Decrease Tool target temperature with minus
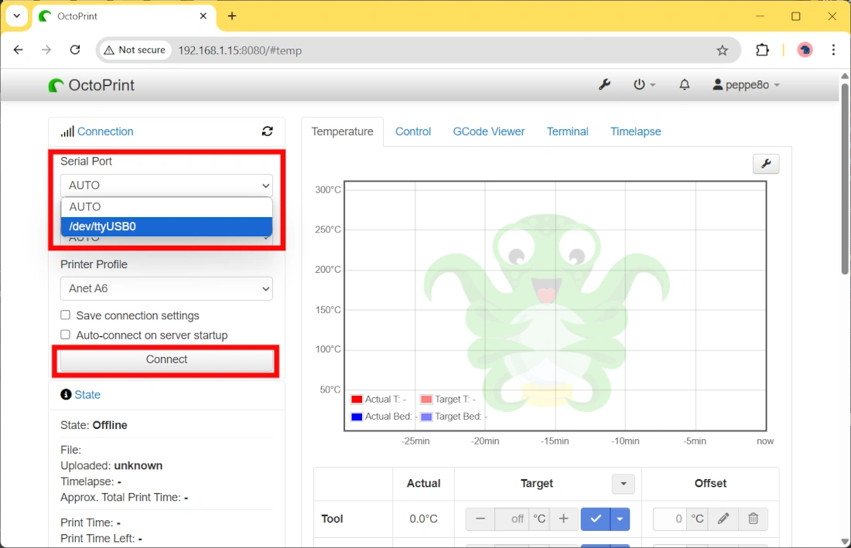The image size is (851, 548). 480,519
